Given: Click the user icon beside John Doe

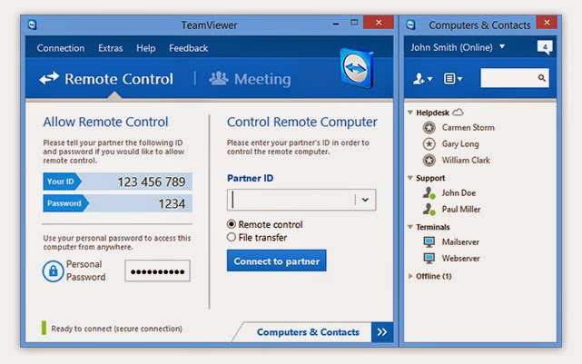Looking at the screenshot, I should click(x=429, y=193).
